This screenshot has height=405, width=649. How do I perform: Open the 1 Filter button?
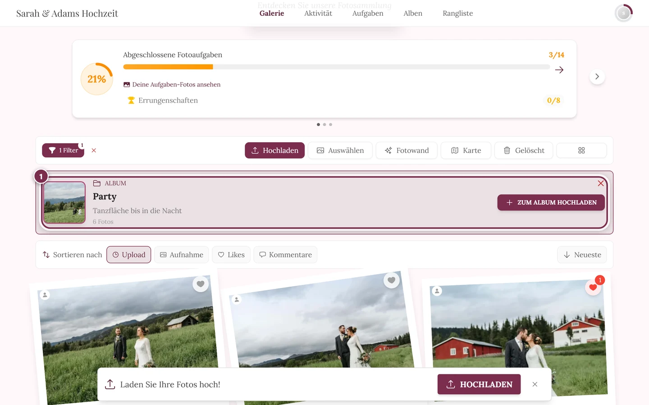(x=63, y=150)
